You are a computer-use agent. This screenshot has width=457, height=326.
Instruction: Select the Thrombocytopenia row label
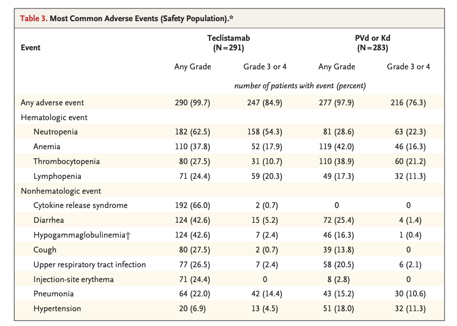tap(67, 161)
